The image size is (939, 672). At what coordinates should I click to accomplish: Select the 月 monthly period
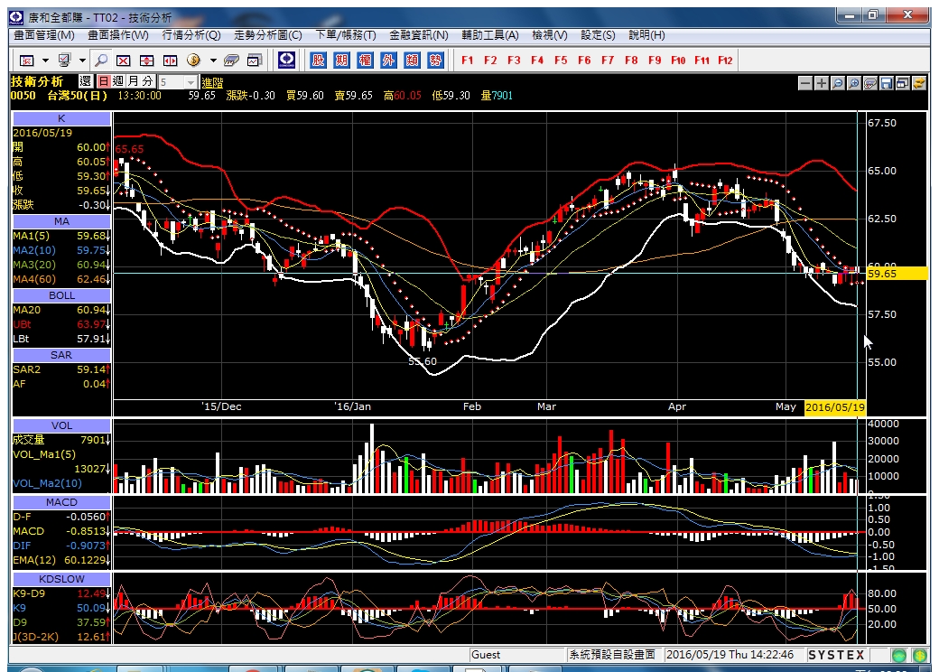click(133, 81)
